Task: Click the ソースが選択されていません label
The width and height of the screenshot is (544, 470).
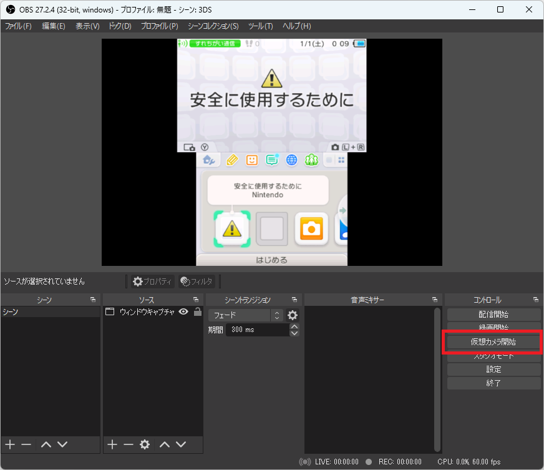Action: coord(44,282)
